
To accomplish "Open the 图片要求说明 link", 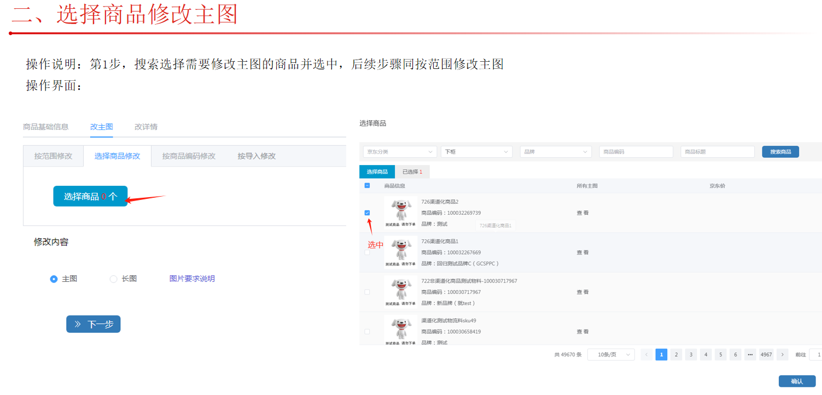I will (192, 279).
